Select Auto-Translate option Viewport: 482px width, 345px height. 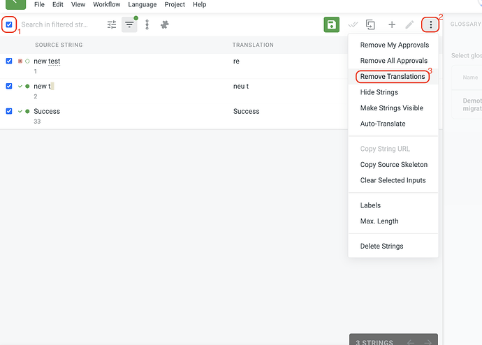383,124
